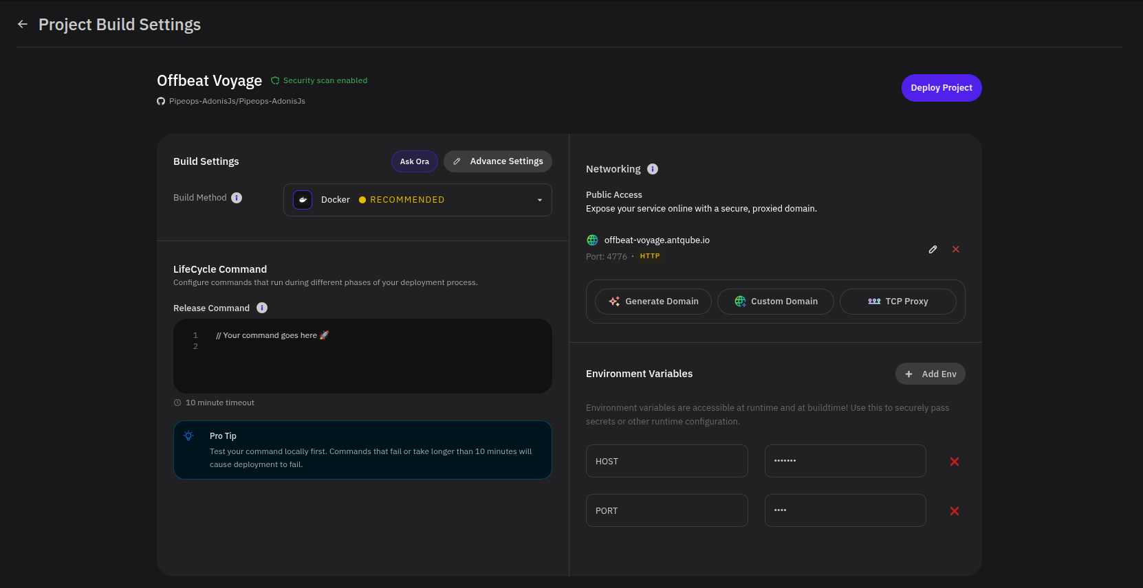The image size is (1143, 588).
Task: Delete the HOST environment variable
Action: click(955, 462)
